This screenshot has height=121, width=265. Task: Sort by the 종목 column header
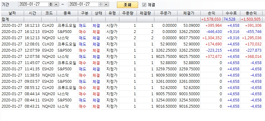coord(67,13)
